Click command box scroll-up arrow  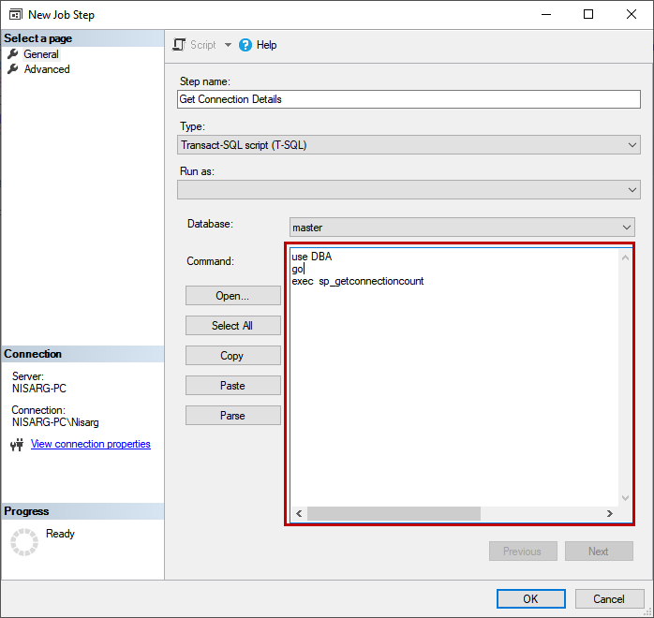pyautogui.click(x=625, y=257)
